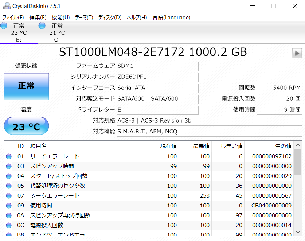This screenshot has width=305, height=241.
Task: Open the 言語(Language) menu
Action: (x=171, y=18)
